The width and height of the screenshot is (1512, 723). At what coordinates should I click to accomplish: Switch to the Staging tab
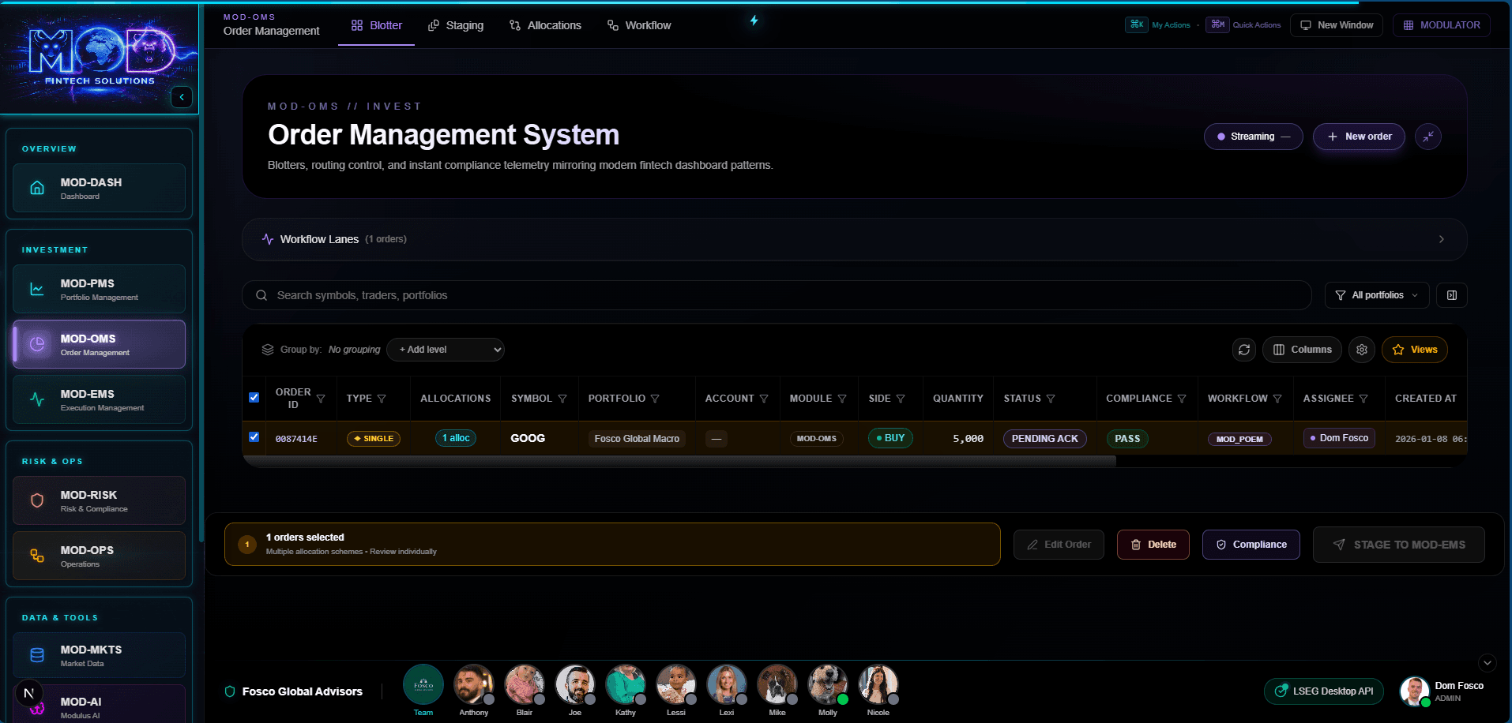[456, 24]
